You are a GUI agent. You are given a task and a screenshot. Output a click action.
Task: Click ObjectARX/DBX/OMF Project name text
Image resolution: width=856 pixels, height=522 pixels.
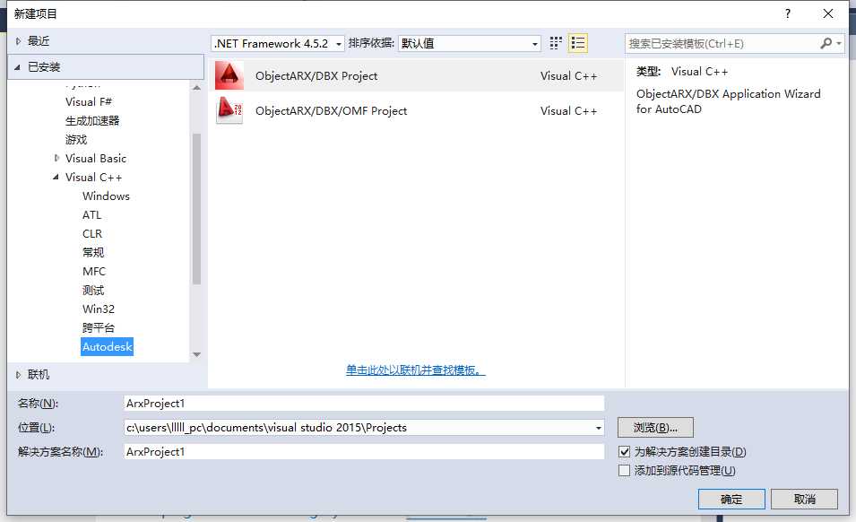(x=331, y=111)
